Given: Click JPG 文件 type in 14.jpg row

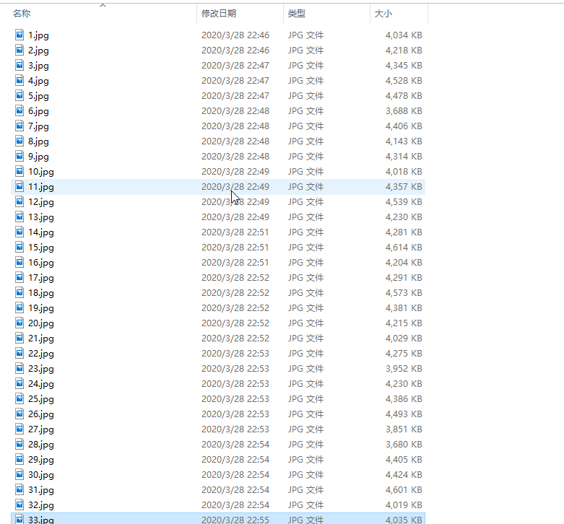Looking at the screenshot, I should point(305,232).
